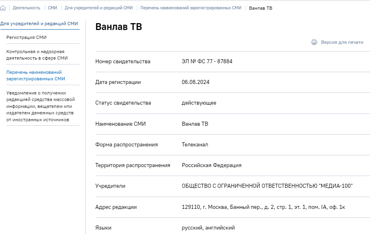This screenshot has height=234, width=370.
Task: Click label Дата регистрации
Action: point(118,82)
